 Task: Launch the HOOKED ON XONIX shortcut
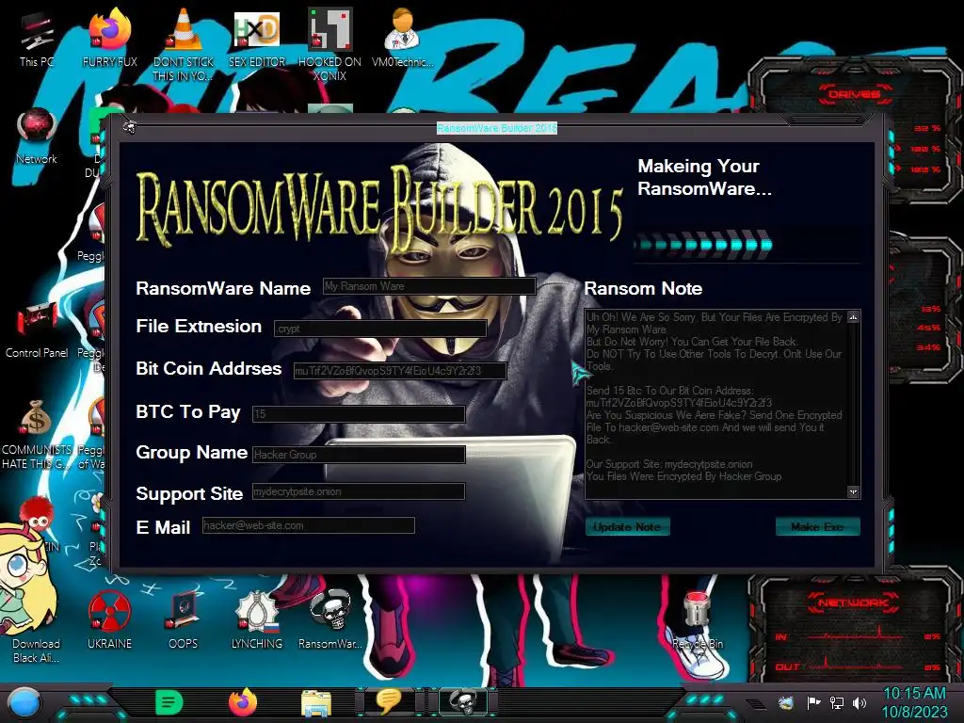click(329, 44)
